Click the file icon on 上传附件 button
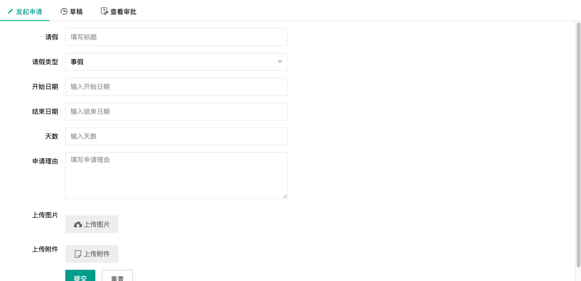The width and height of the screenshot is (581, 281). (x=78, y=254)
